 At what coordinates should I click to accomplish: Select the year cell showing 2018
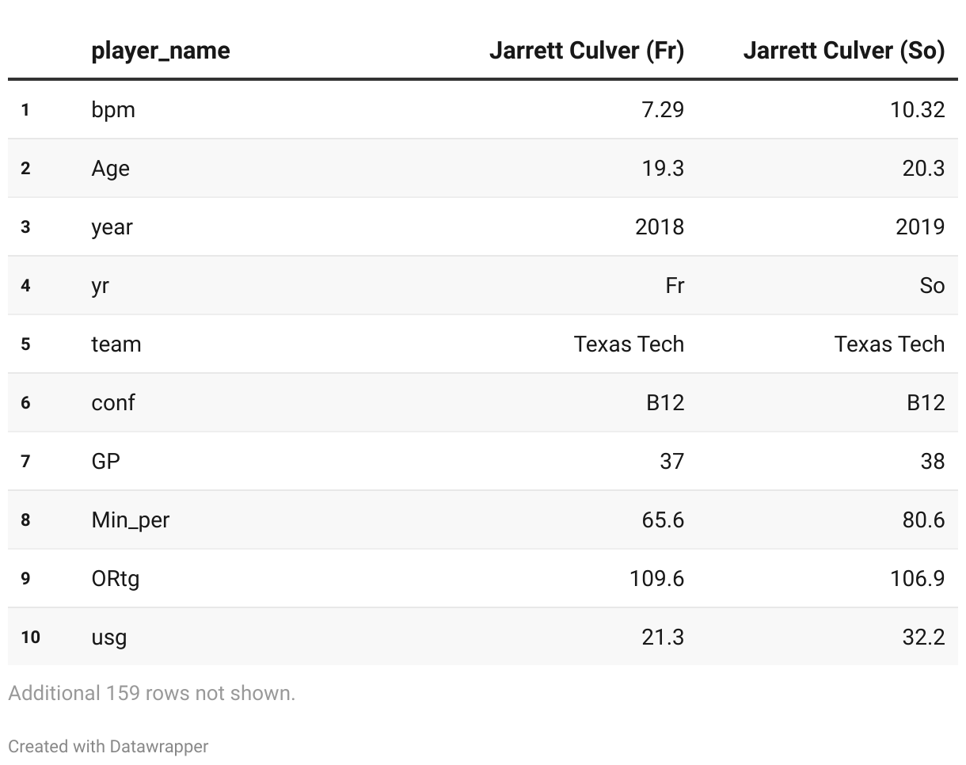(659, 226)
